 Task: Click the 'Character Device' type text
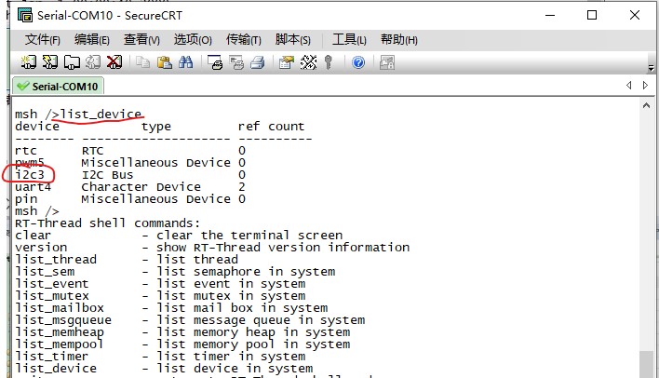pyautogui.click(x=141, y=187)
